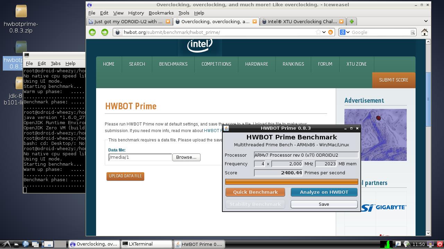Screen dimensions: 444x249
Task: Open the History menu in Iceweasel
Action: click(136, 13)
